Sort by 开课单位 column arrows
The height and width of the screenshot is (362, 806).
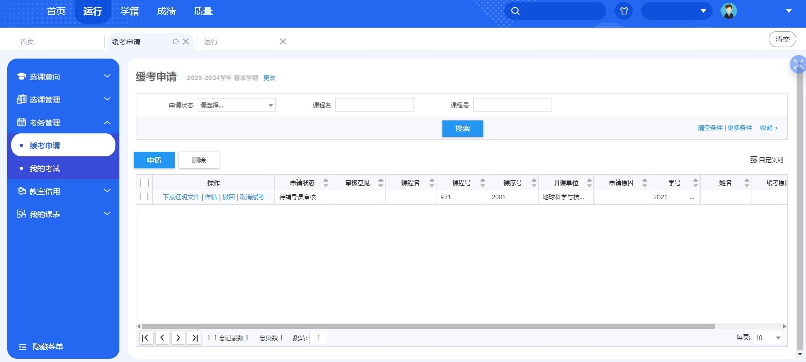point(589,183)
